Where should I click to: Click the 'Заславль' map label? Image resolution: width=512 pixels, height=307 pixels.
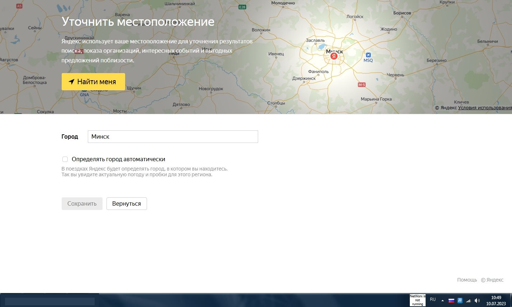(315, 40)
